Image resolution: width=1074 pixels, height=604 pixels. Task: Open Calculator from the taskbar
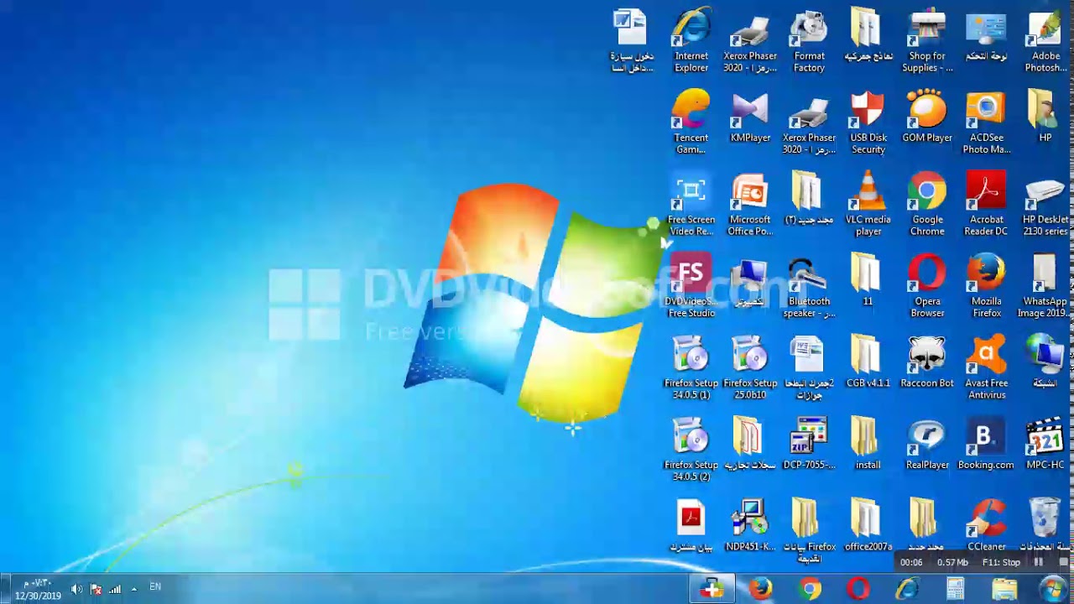pos(956,589)
